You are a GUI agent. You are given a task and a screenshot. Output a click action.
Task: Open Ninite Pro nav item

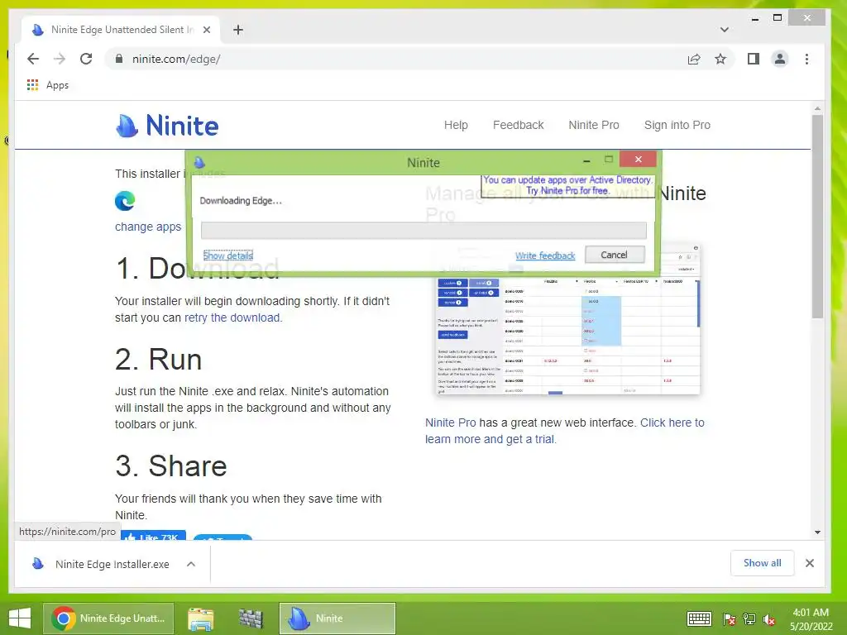click(x=594, y=125)
